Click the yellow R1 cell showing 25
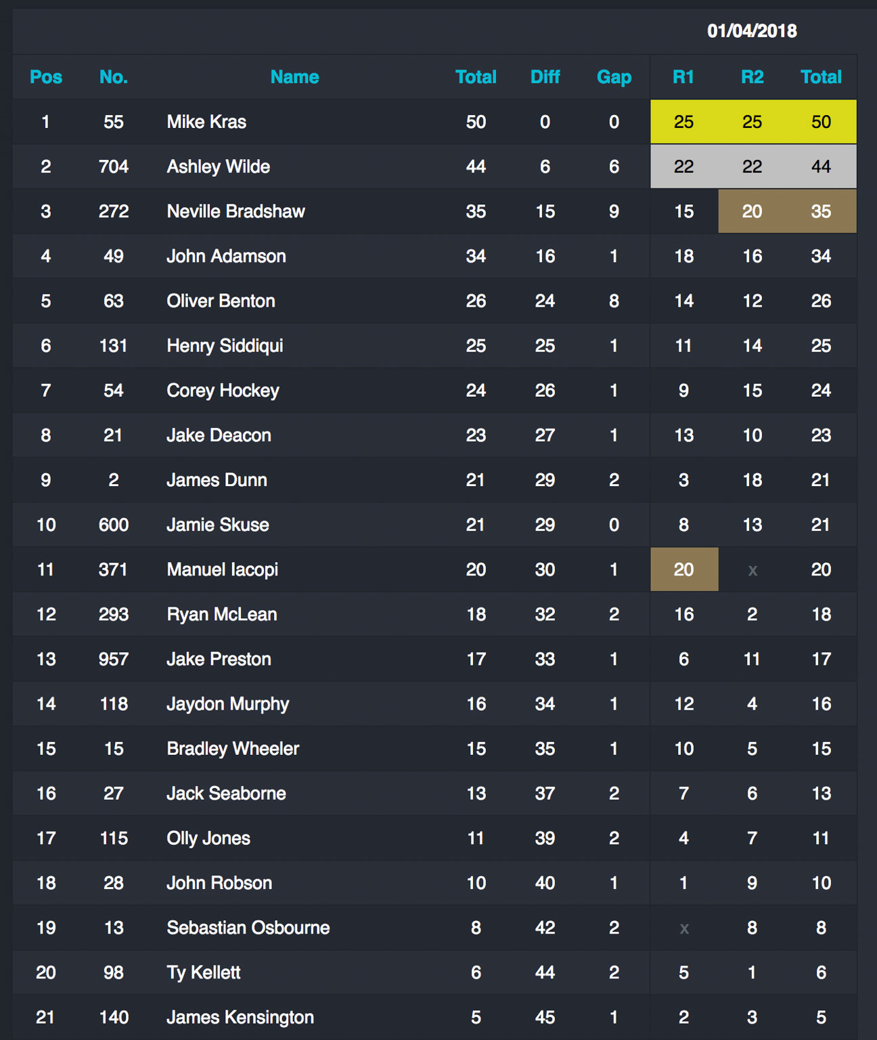 pos(683,122)
